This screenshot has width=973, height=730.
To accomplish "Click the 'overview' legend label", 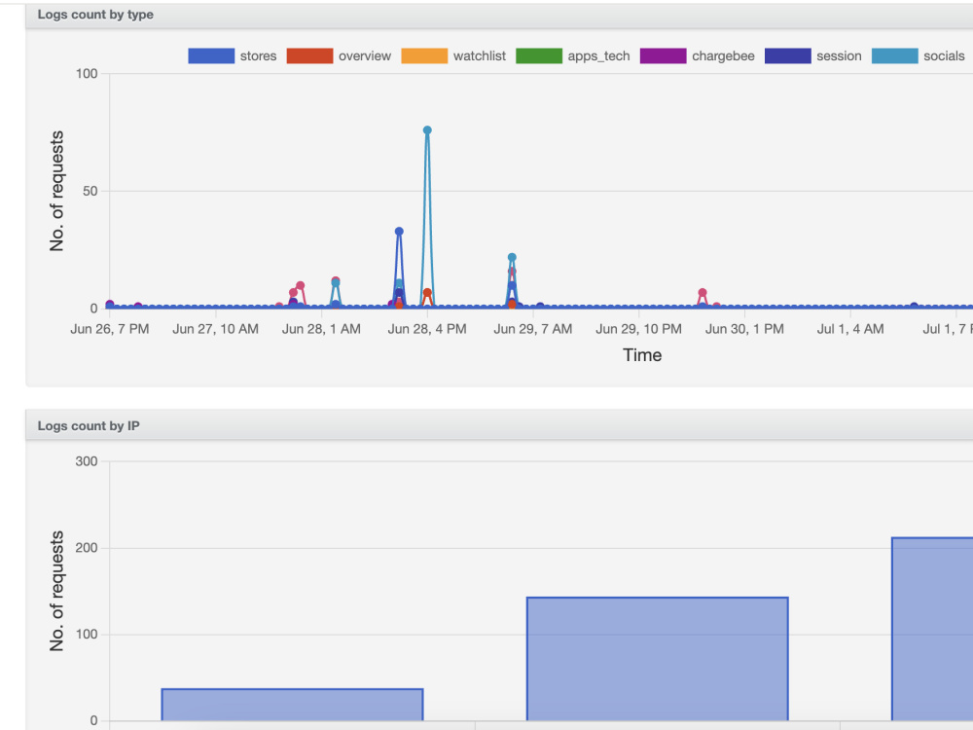I will [365, 55].
